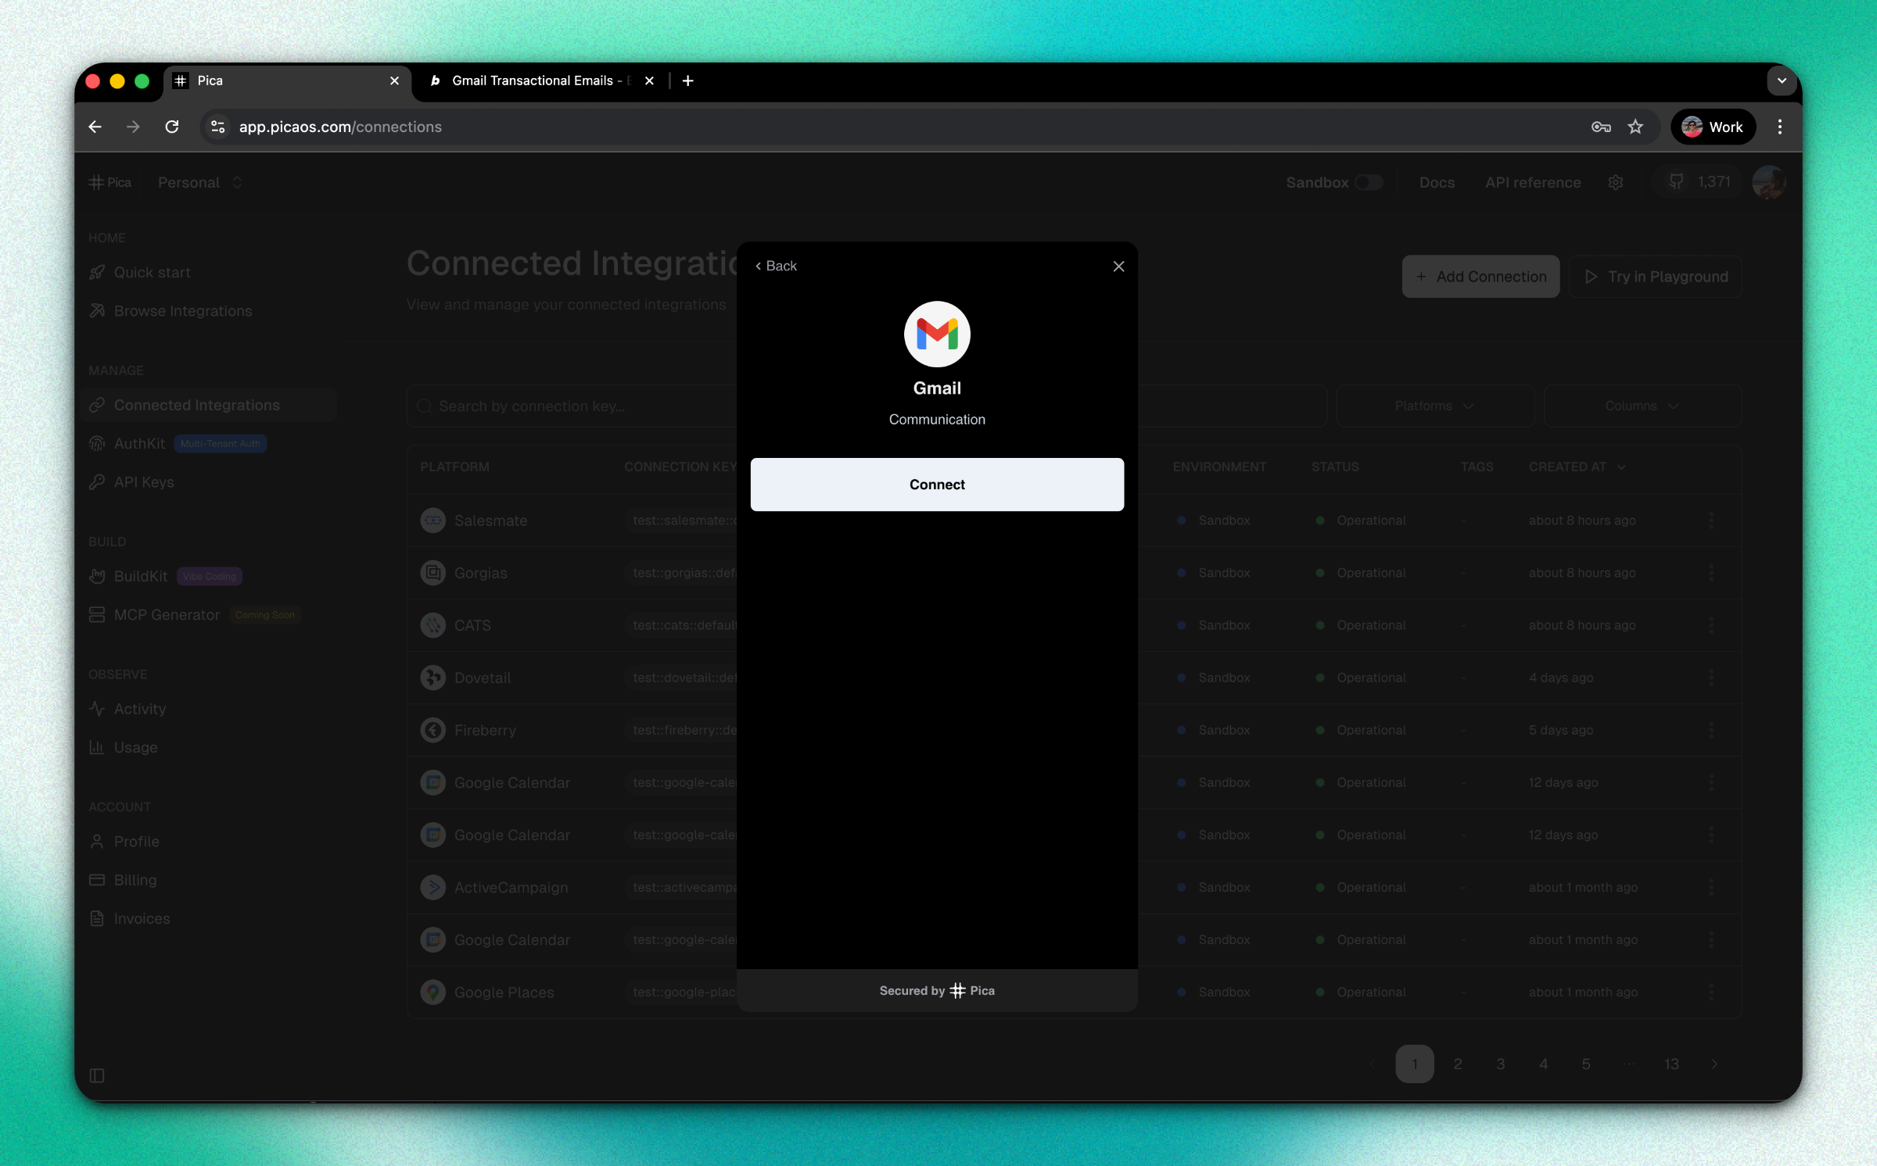Click the user avatar in the top right
Screen dimensions: 1877x1166
(x=1769, y=182)
